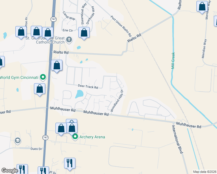Click the Map data ©2026 attribution
The image size is (217, 174).
coord(205,172)
